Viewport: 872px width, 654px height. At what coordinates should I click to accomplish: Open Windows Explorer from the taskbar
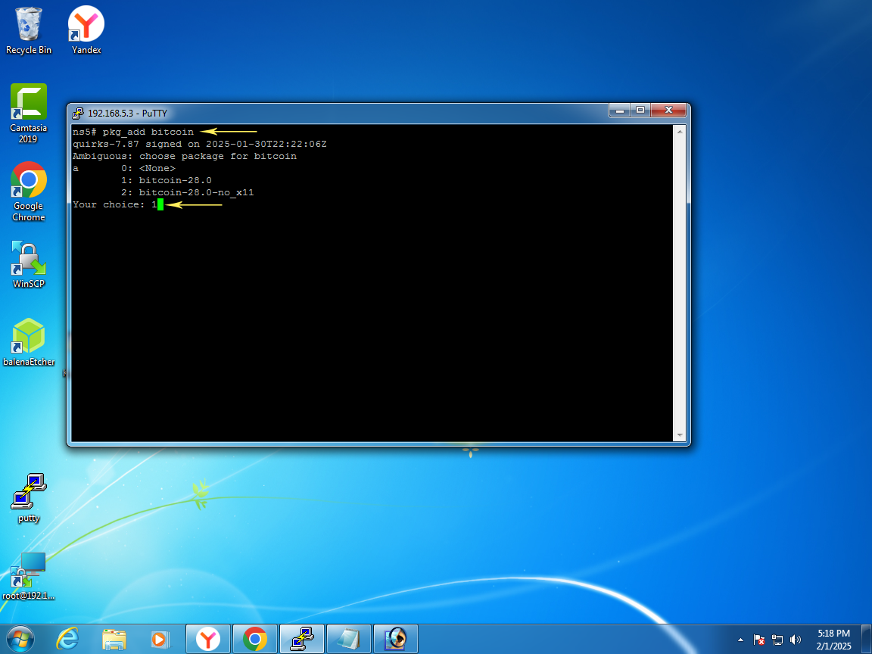pos(114,639)
